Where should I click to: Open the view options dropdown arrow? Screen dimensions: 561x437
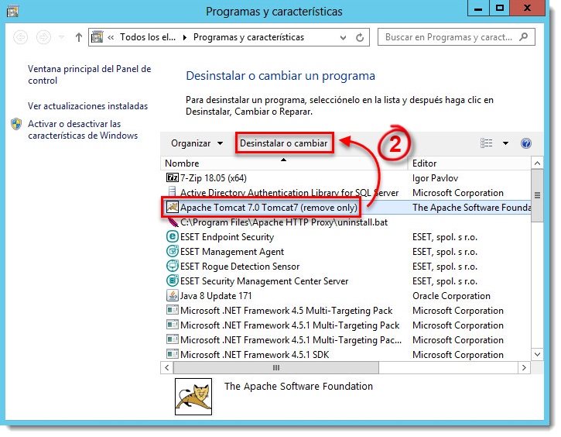(x=505, y=143)
